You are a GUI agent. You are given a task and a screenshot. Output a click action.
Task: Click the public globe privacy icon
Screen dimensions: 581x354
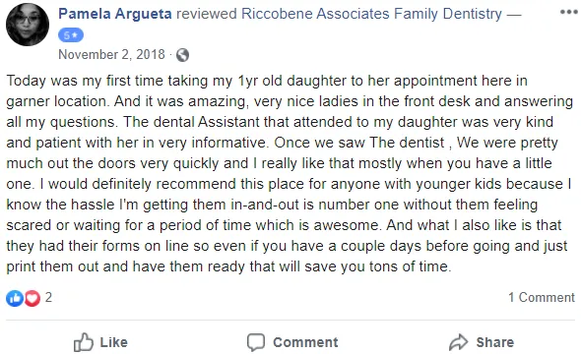click(182, 55)
